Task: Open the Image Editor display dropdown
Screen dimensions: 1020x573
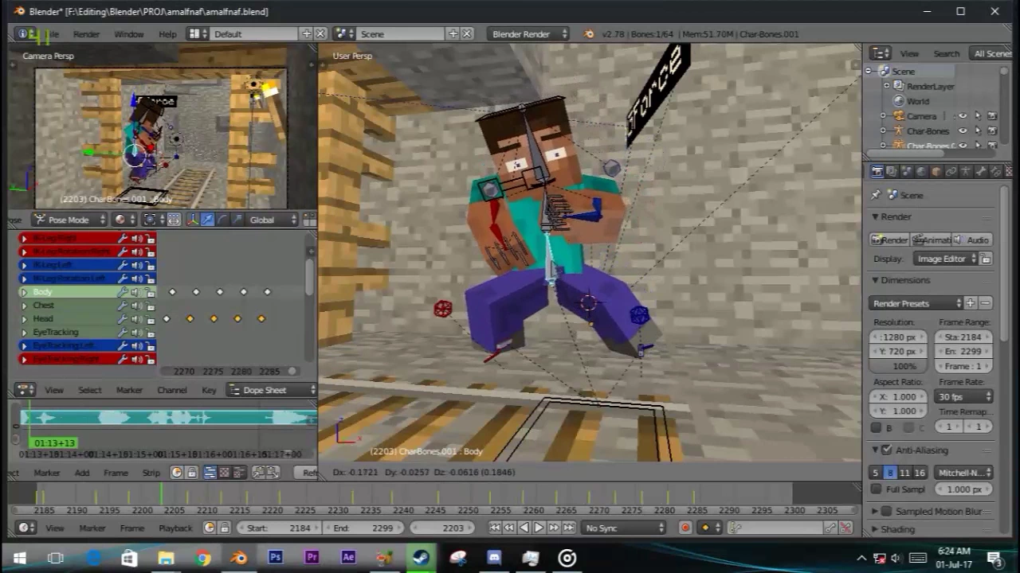Action: click(x=946, y=259)
